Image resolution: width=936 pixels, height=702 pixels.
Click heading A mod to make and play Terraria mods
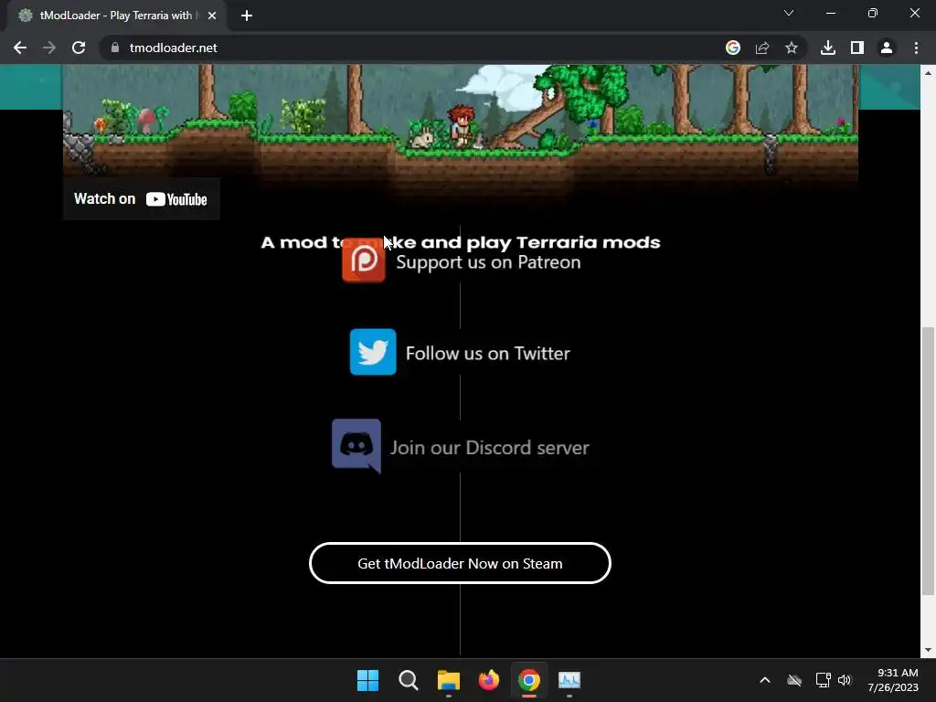click(461, 242)
